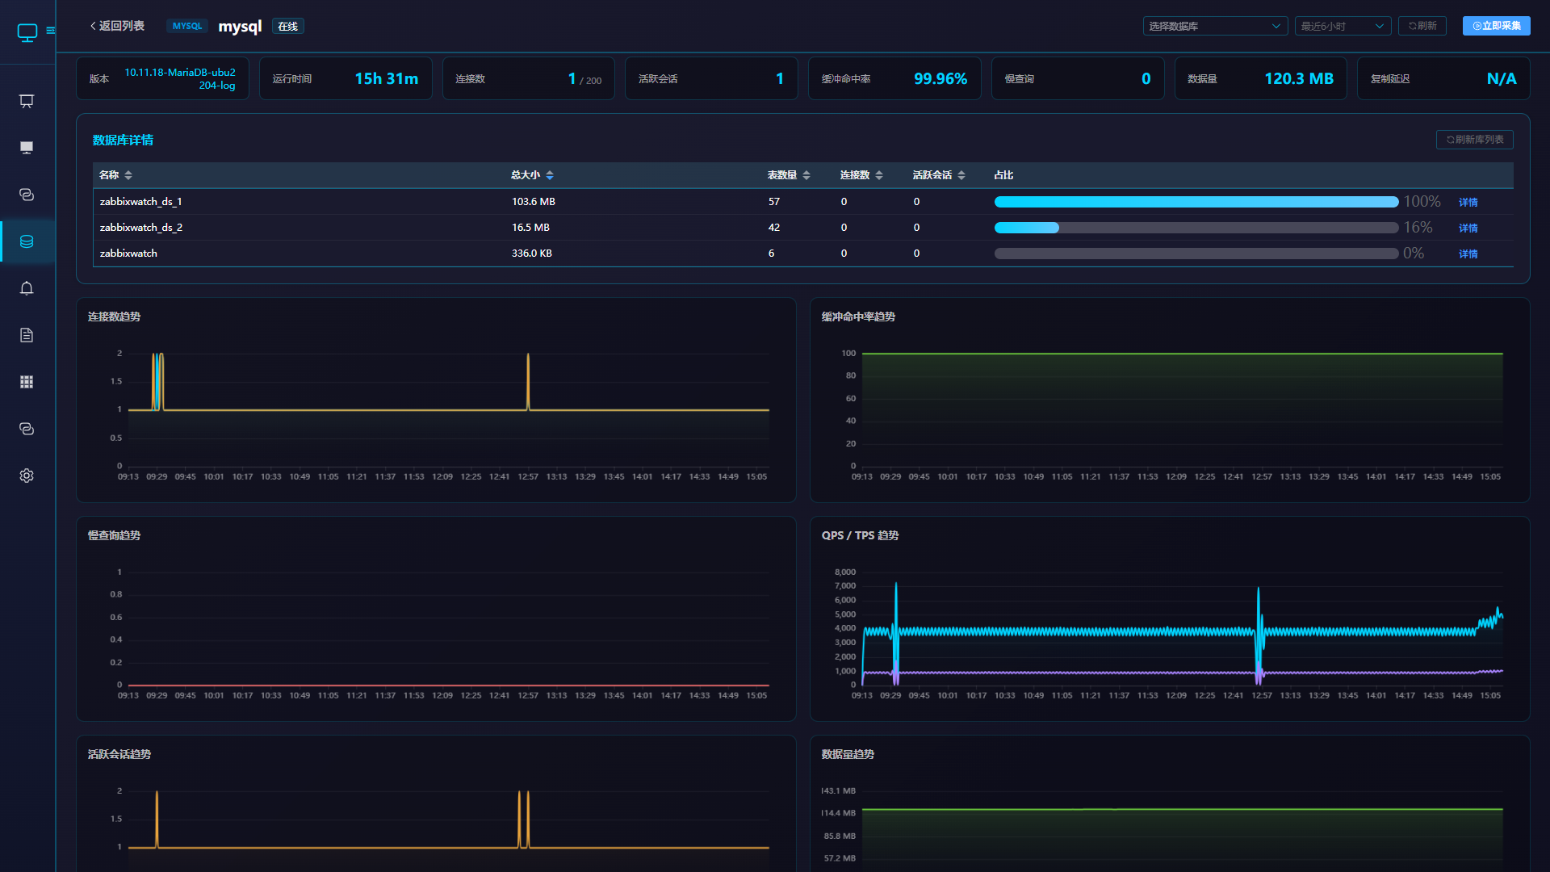Select the zabbixwatch_ds_1 database name
This screenshot has width=1550, height=872.
coord(141,202)
